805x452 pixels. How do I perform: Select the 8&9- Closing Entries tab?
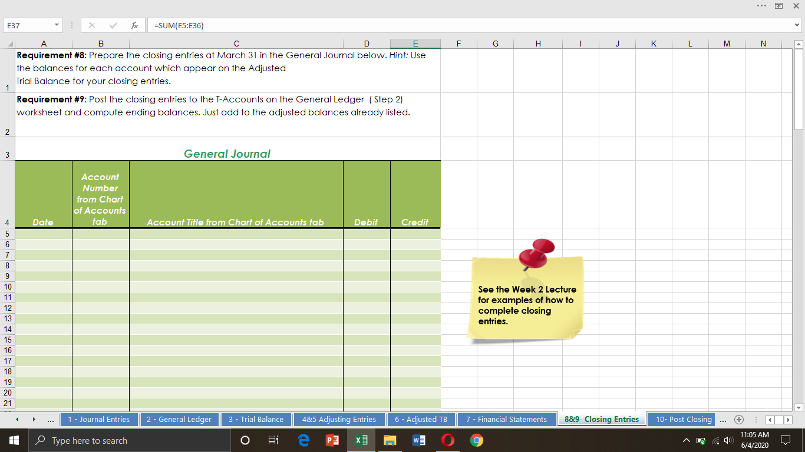coord(602,420)
